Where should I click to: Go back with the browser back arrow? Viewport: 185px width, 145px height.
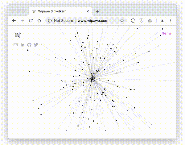click(x=14, y=21)
